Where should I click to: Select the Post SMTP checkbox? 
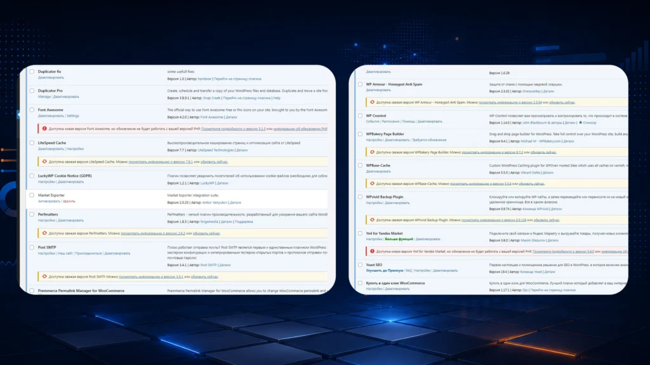point(32,248)
